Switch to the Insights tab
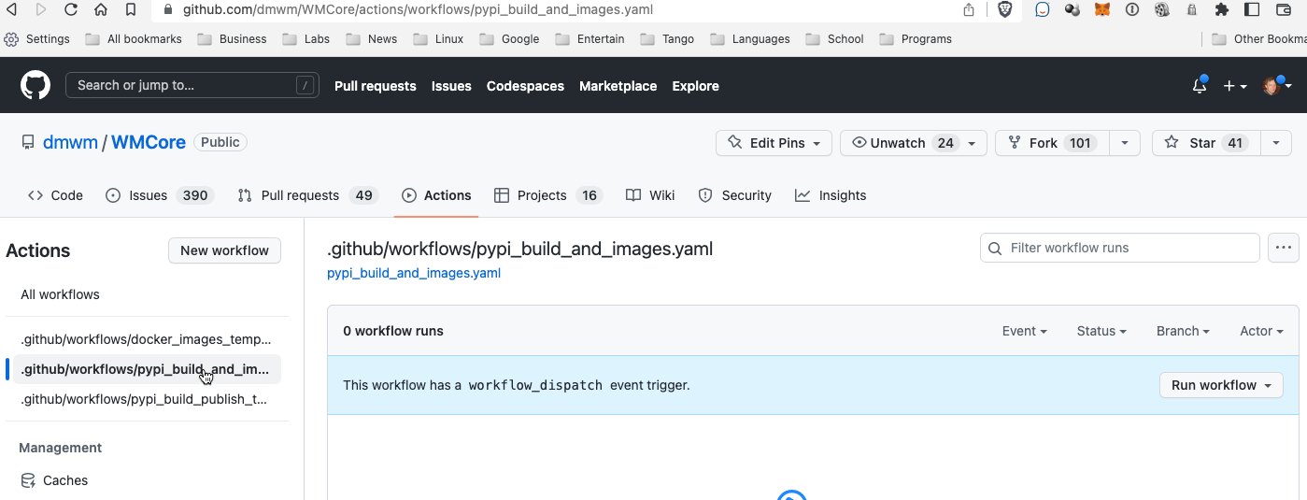1307x500 pixels. click(x=831, y=195)
